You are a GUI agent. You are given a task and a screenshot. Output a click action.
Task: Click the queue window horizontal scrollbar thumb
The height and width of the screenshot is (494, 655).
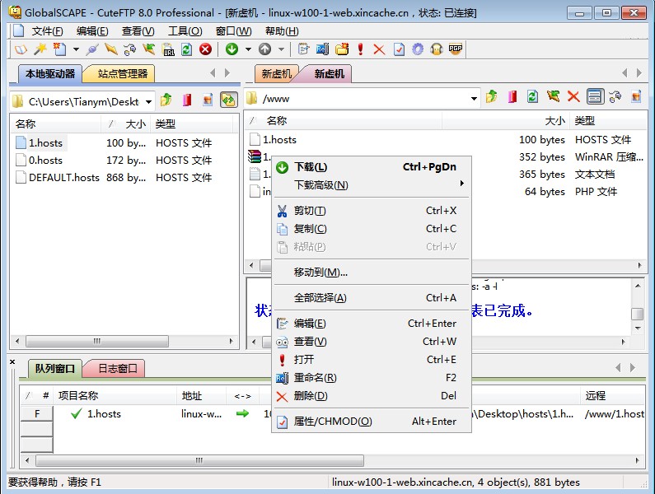pyautogui.click(x=199, y=460)
